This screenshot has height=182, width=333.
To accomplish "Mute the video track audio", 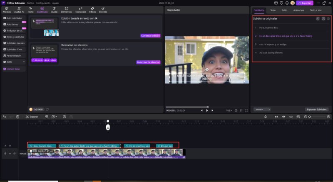I will pos(15,154).
